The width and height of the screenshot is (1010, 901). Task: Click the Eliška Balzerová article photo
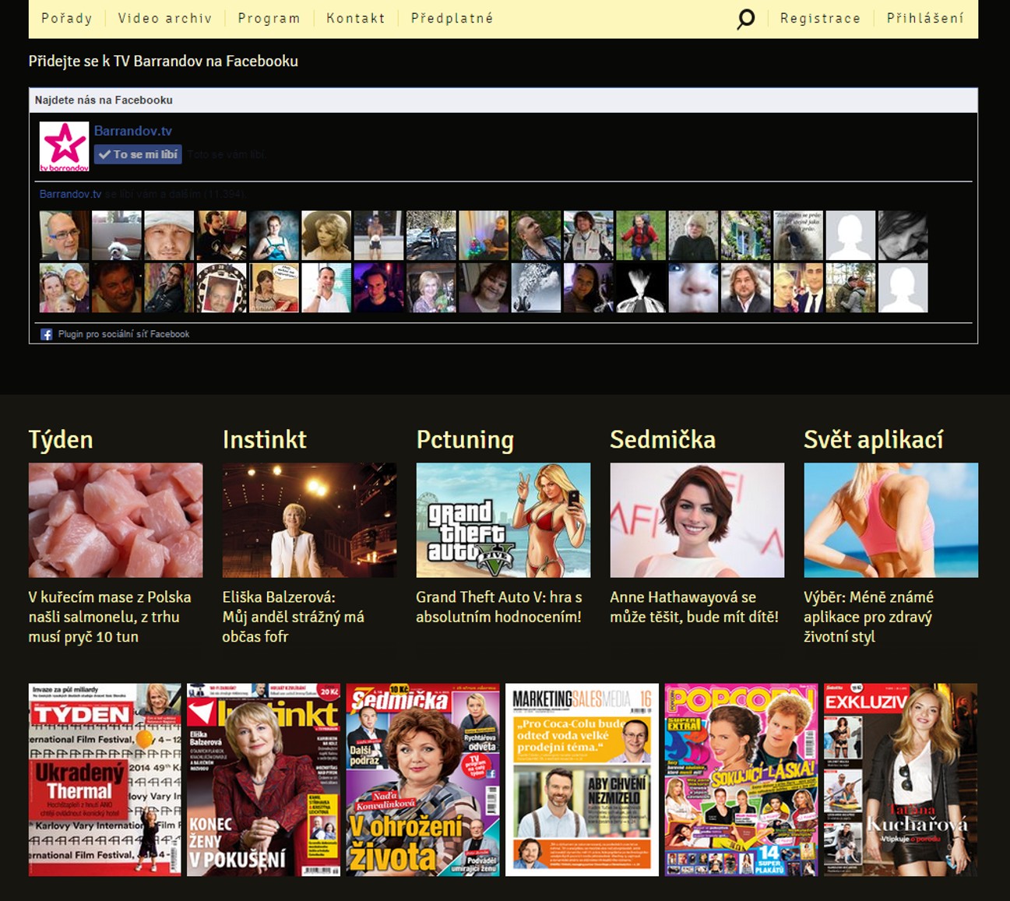(x=310, y=520)
